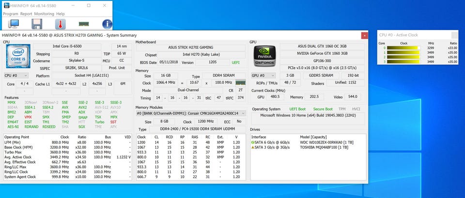Open the Monitoring menu
465x198 pixels.
point(44,14)
